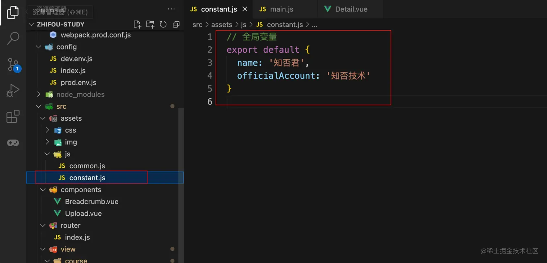Click the Vue icon beside Upload.vue
This screenshot has width=547, height=263.
coord(58,214)
